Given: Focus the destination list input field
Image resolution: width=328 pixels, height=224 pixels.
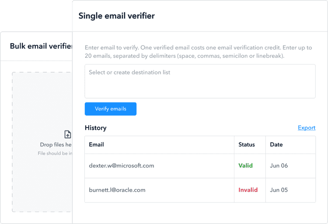Looking at the screenshot, I should (x=200, y=81).
